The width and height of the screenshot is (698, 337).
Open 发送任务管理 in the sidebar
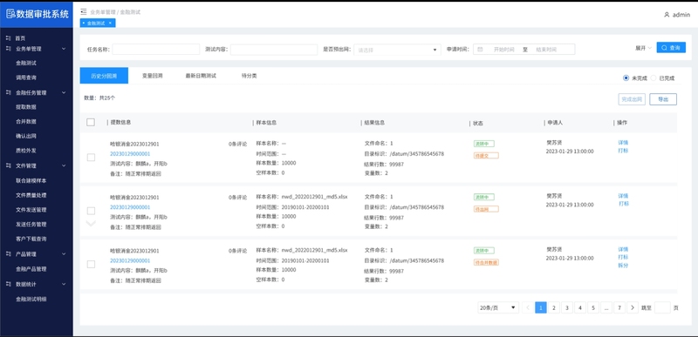[x=31, y=224]
